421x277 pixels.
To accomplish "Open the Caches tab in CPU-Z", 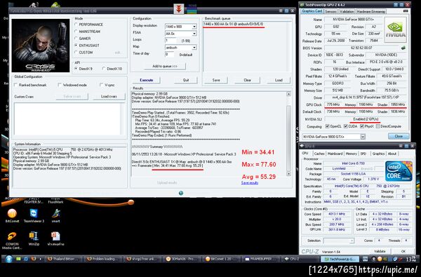I will [319, 154].
